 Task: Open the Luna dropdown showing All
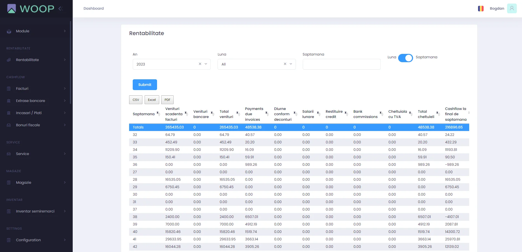click(x=291, y=64)
